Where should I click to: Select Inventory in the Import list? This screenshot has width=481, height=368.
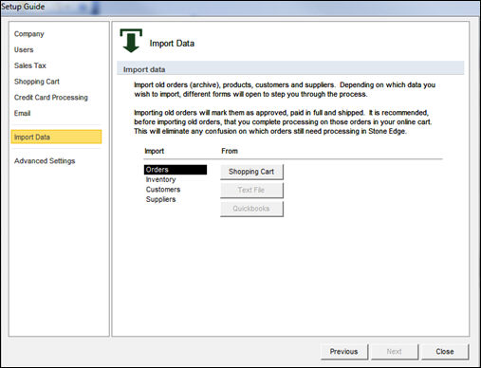[x=160, y=179]
